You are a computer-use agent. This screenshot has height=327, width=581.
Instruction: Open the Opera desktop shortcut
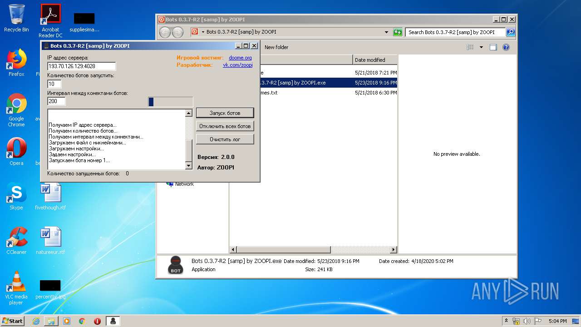tap(16, 152)
